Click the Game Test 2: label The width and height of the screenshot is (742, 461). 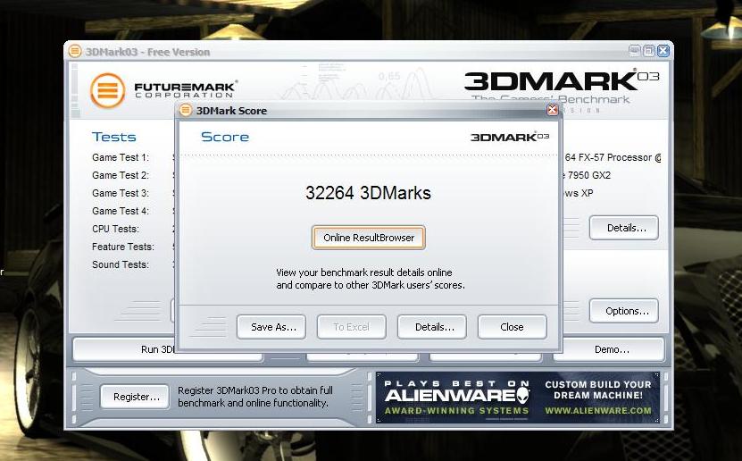tap(121, 175)
